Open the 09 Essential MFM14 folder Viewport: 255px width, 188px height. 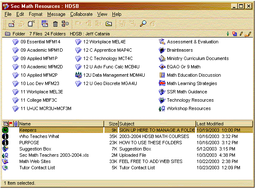40,42
